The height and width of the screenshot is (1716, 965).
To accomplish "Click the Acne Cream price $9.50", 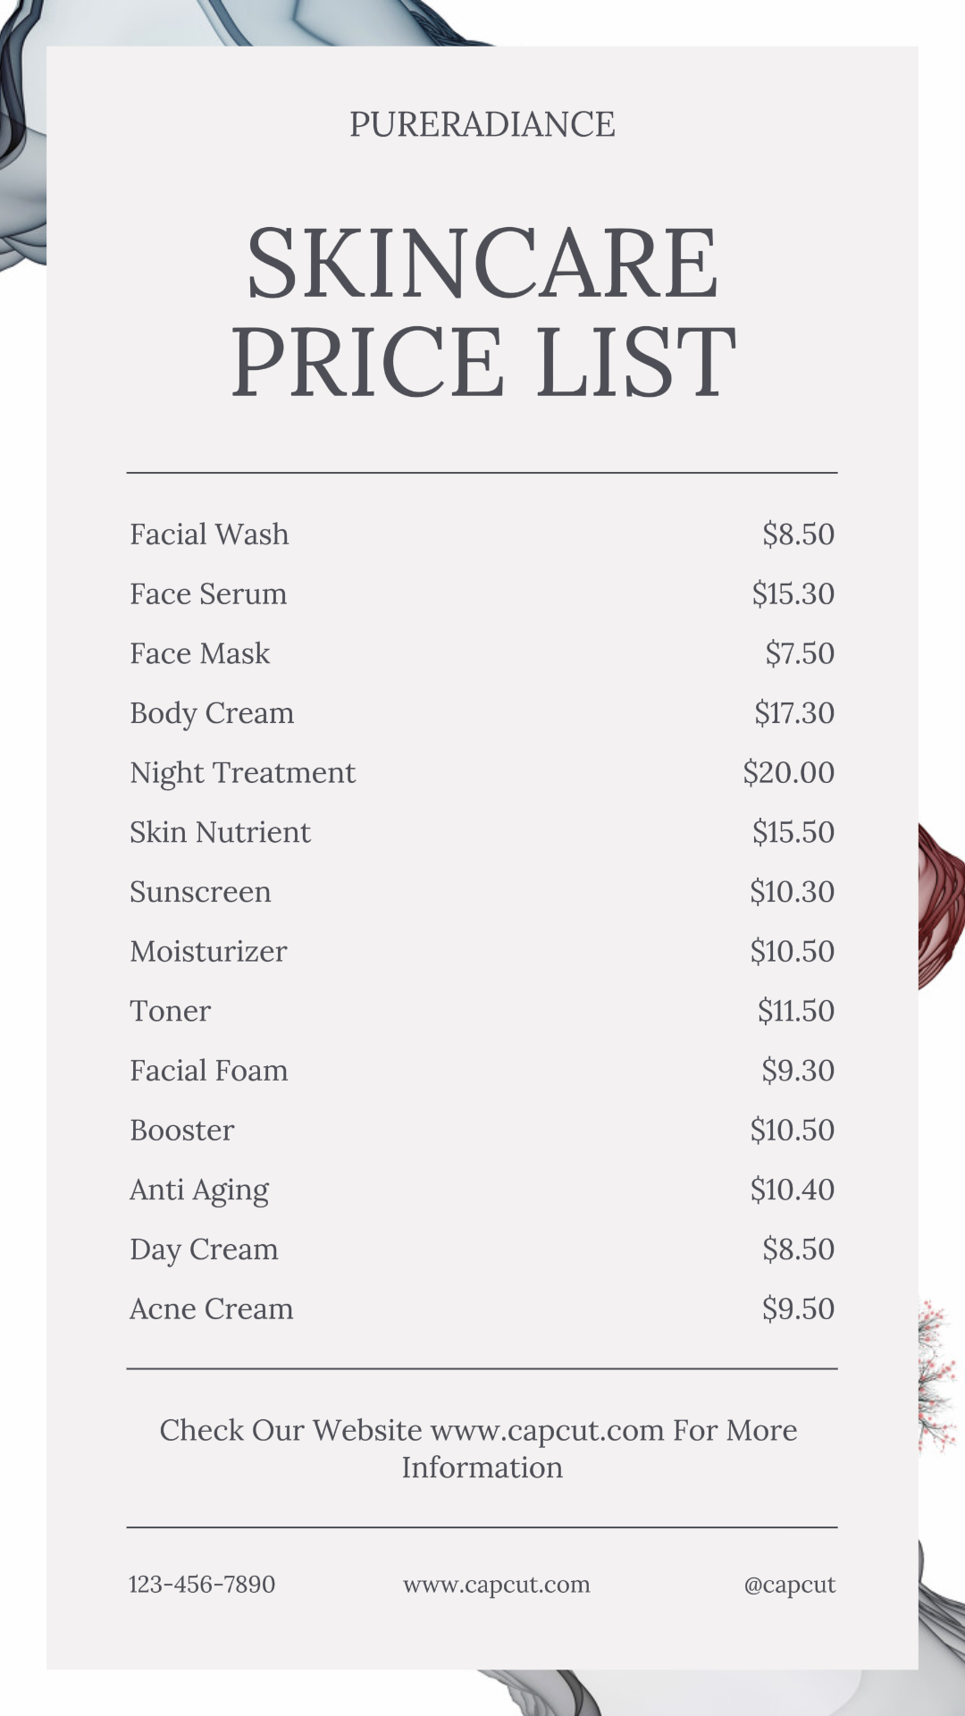I will pyautogui.click(x=798, y=1309).
